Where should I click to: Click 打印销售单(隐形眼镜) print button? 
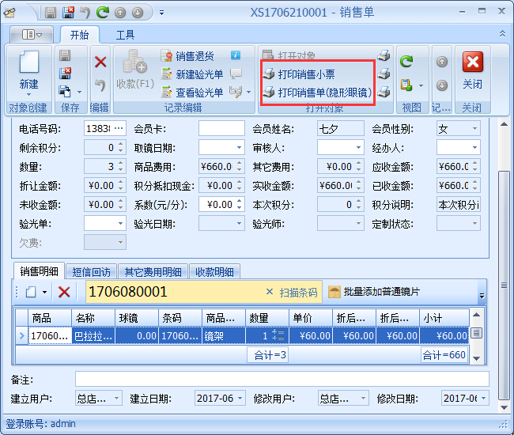318,93
